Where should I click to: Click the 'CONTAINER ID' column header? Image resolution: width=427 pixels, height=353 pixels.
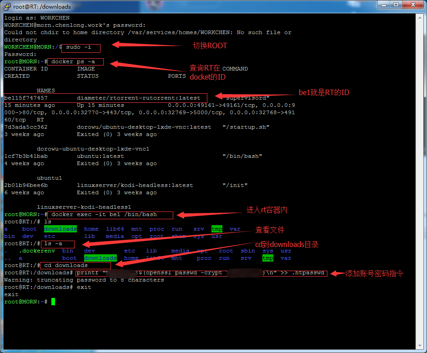pyautogui.click(x=26, y=69)
